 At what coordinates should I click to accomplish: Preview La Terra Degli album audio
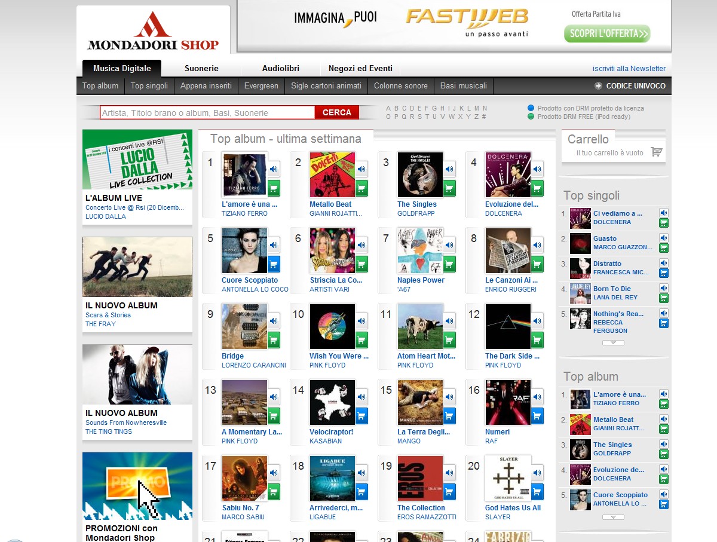pos(449,397)
